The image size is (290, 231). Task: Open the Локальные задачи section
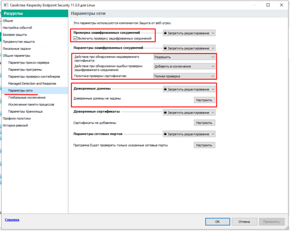(x=16, y=49)
